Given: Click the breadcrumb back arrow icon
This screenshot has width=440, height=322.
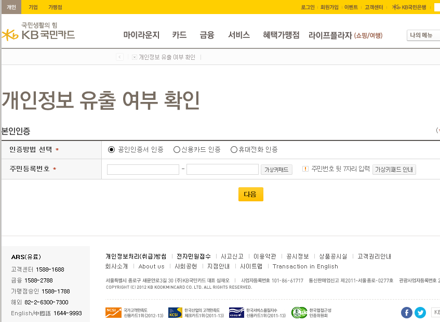Looking at the screenshot, I should pyautogui.click(x=120, y=57).
